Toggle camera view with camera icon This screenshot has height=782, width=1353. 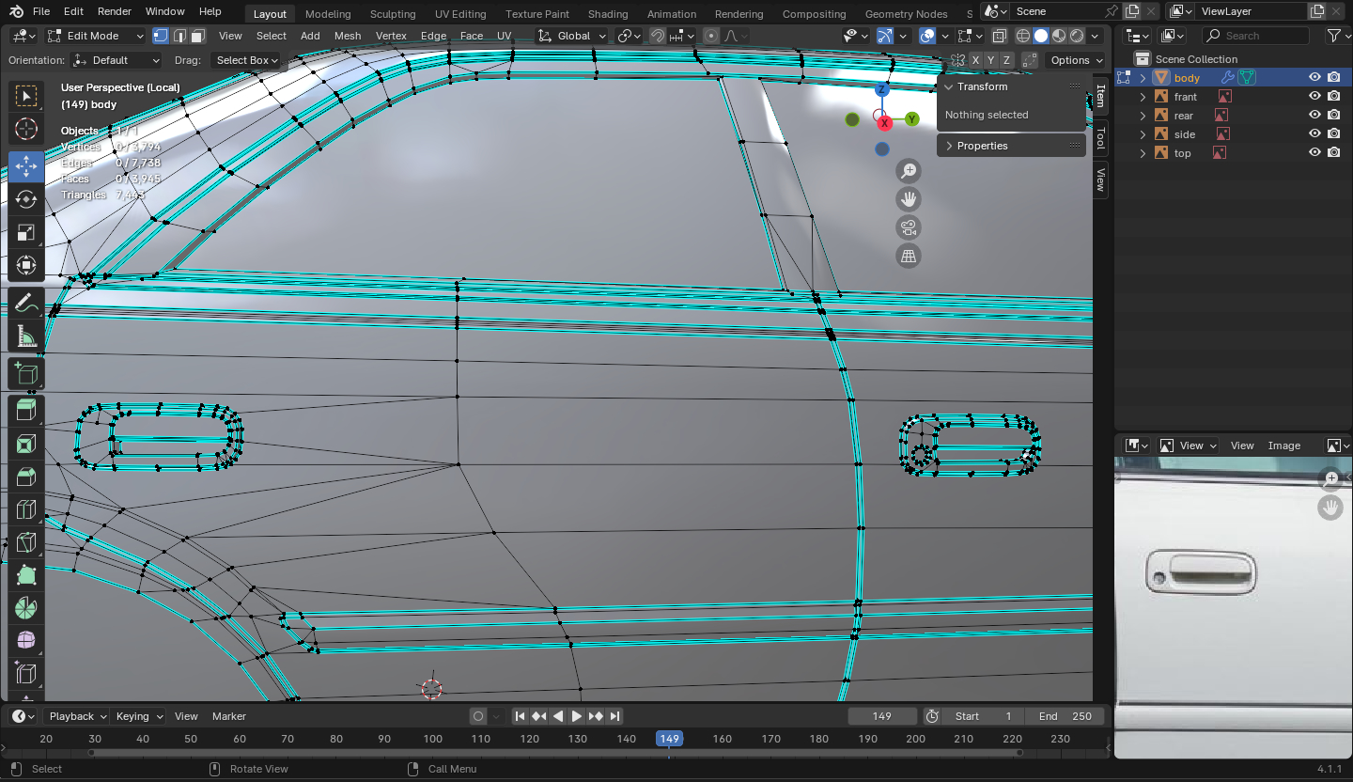click(x=908, y=227)
